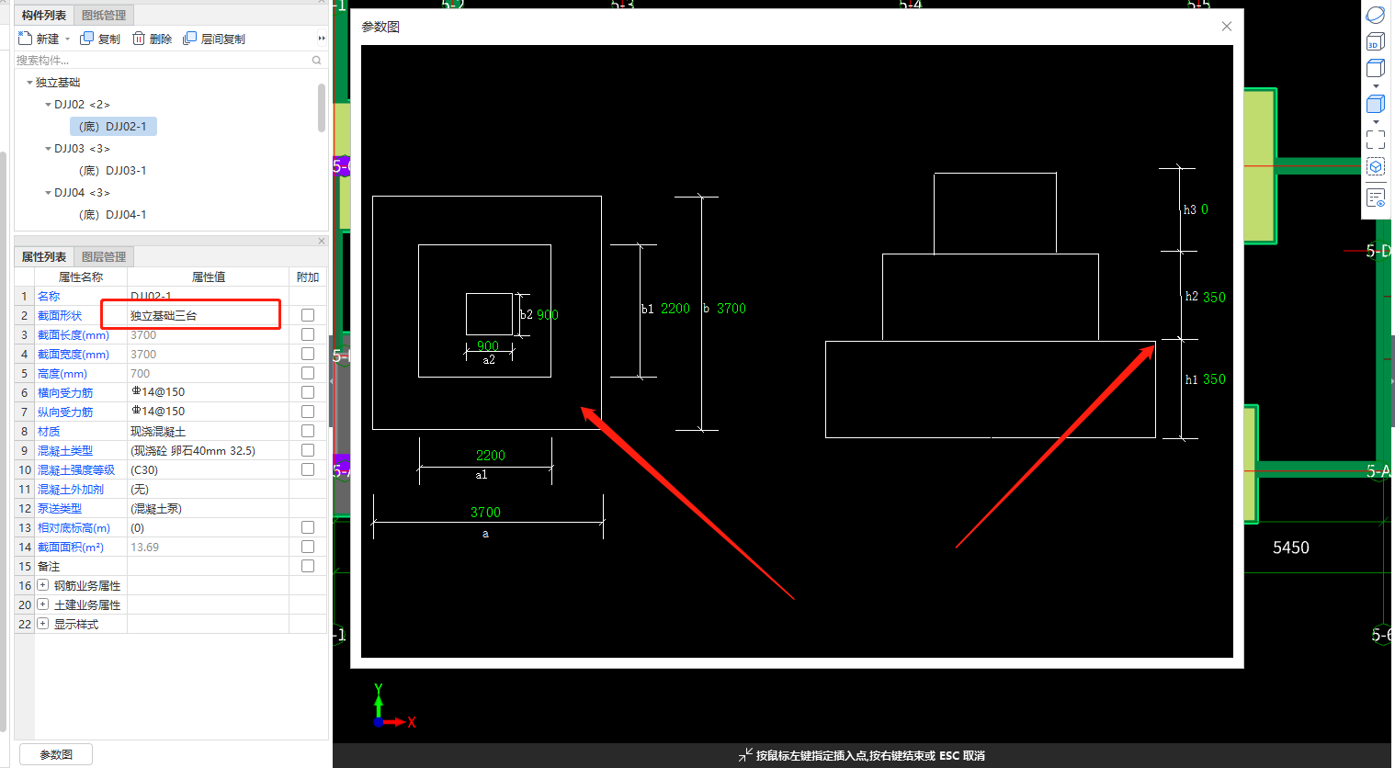Click the 独立基础三台 section shape value
Viewport: 1395px width, 768px height.
click(x=208, y=315)
